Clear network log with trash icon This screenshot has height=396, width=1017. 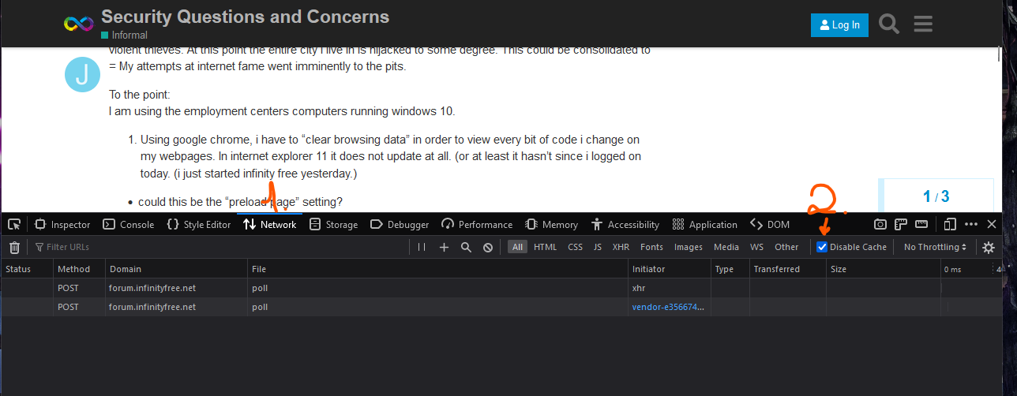(14, 248)
